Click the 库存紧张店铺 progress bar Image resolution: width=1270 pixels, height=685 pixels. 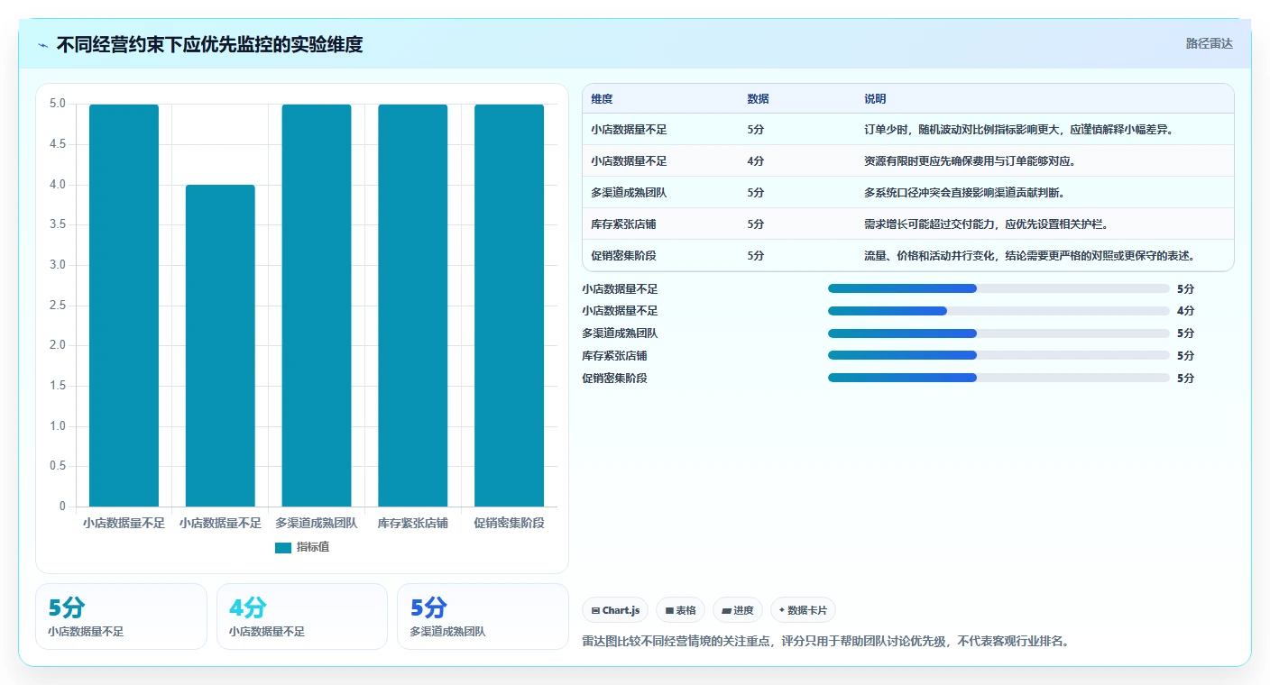click(x=999, y=355)
